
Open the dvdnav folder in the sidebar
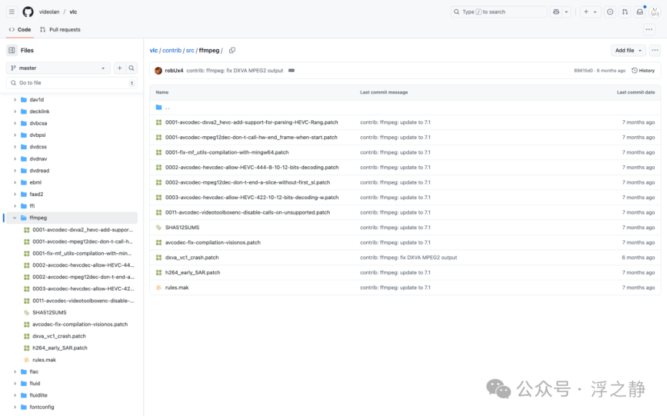[38, 159]
